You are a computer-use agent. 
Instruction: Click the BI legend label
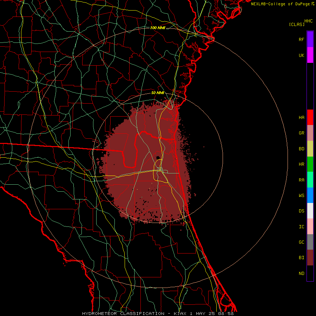click(x=301, y=258)
